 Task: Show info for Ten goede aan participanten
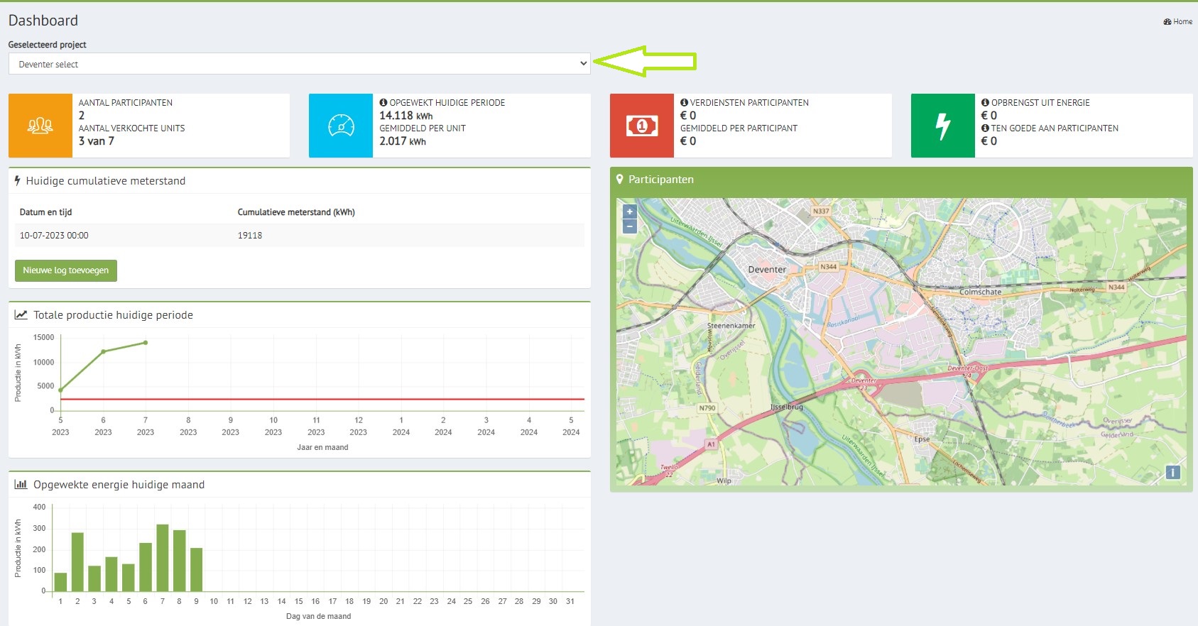coord(985,128)
